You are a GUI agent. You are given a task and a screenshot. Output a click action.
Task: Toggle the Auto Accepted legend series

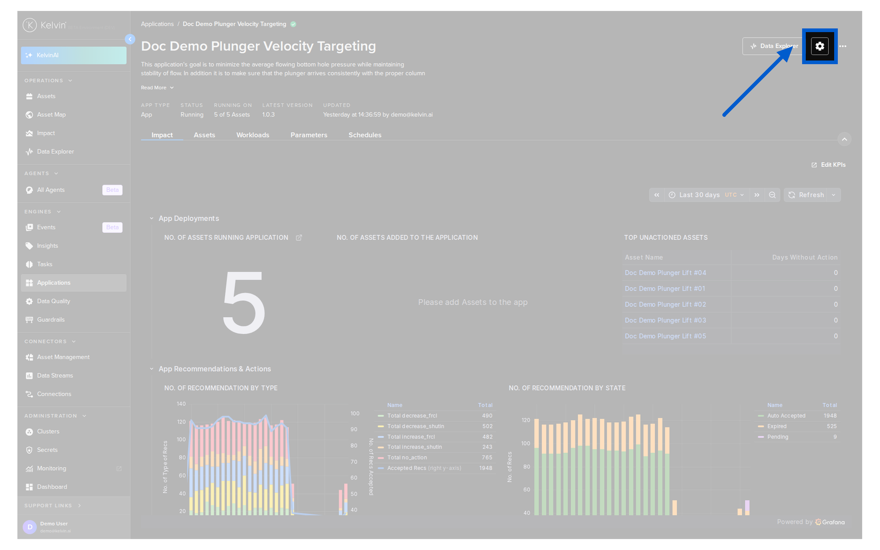pyautogui.click(x=786, y=416)
